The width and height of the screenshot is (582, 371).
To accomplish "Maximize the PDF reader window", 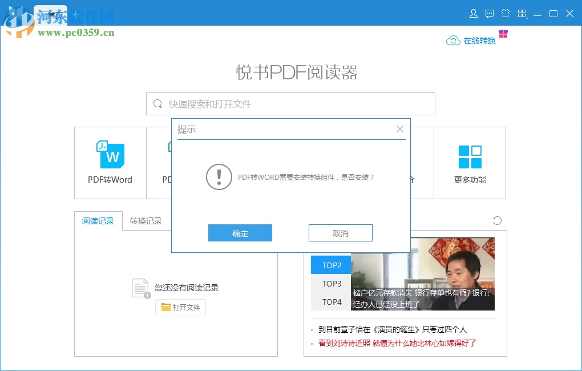I will tap(553, 14).
